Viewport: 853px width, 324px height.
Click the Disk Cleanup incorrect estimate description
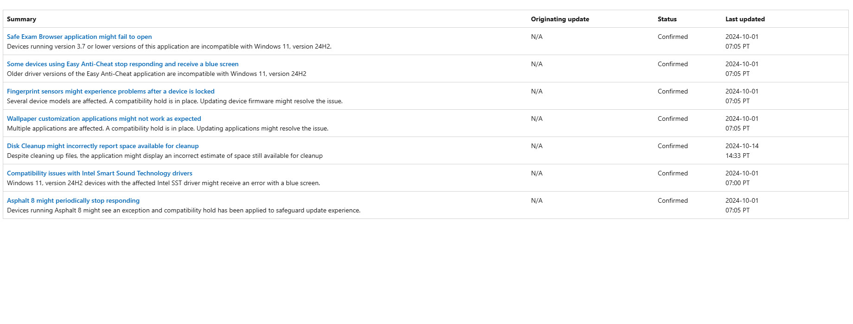click(x=165, y=156)
